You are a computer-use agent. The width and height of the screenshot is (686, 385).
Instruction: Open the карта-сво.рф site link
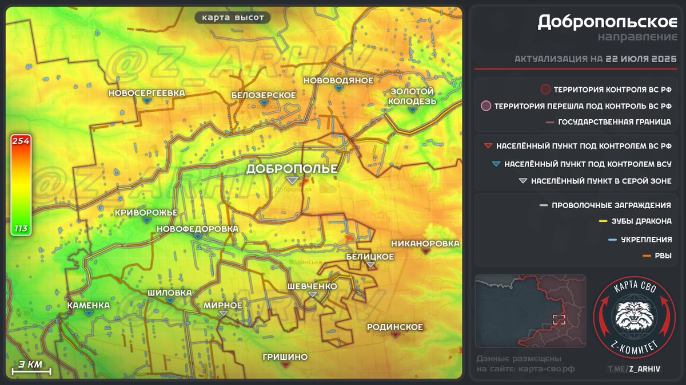point(547,369)
